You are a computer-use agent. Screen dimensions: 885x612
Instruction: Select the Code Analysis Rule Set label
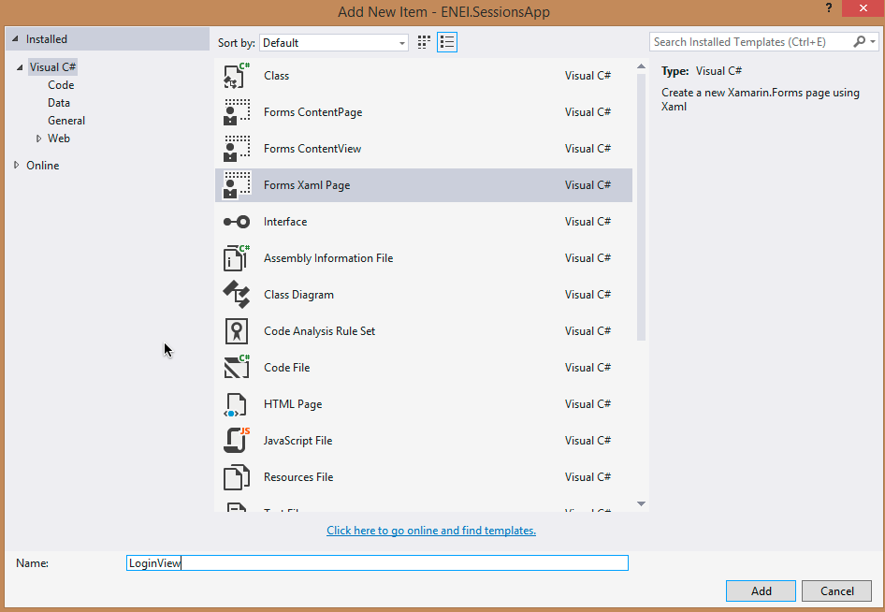pos(319,331)
